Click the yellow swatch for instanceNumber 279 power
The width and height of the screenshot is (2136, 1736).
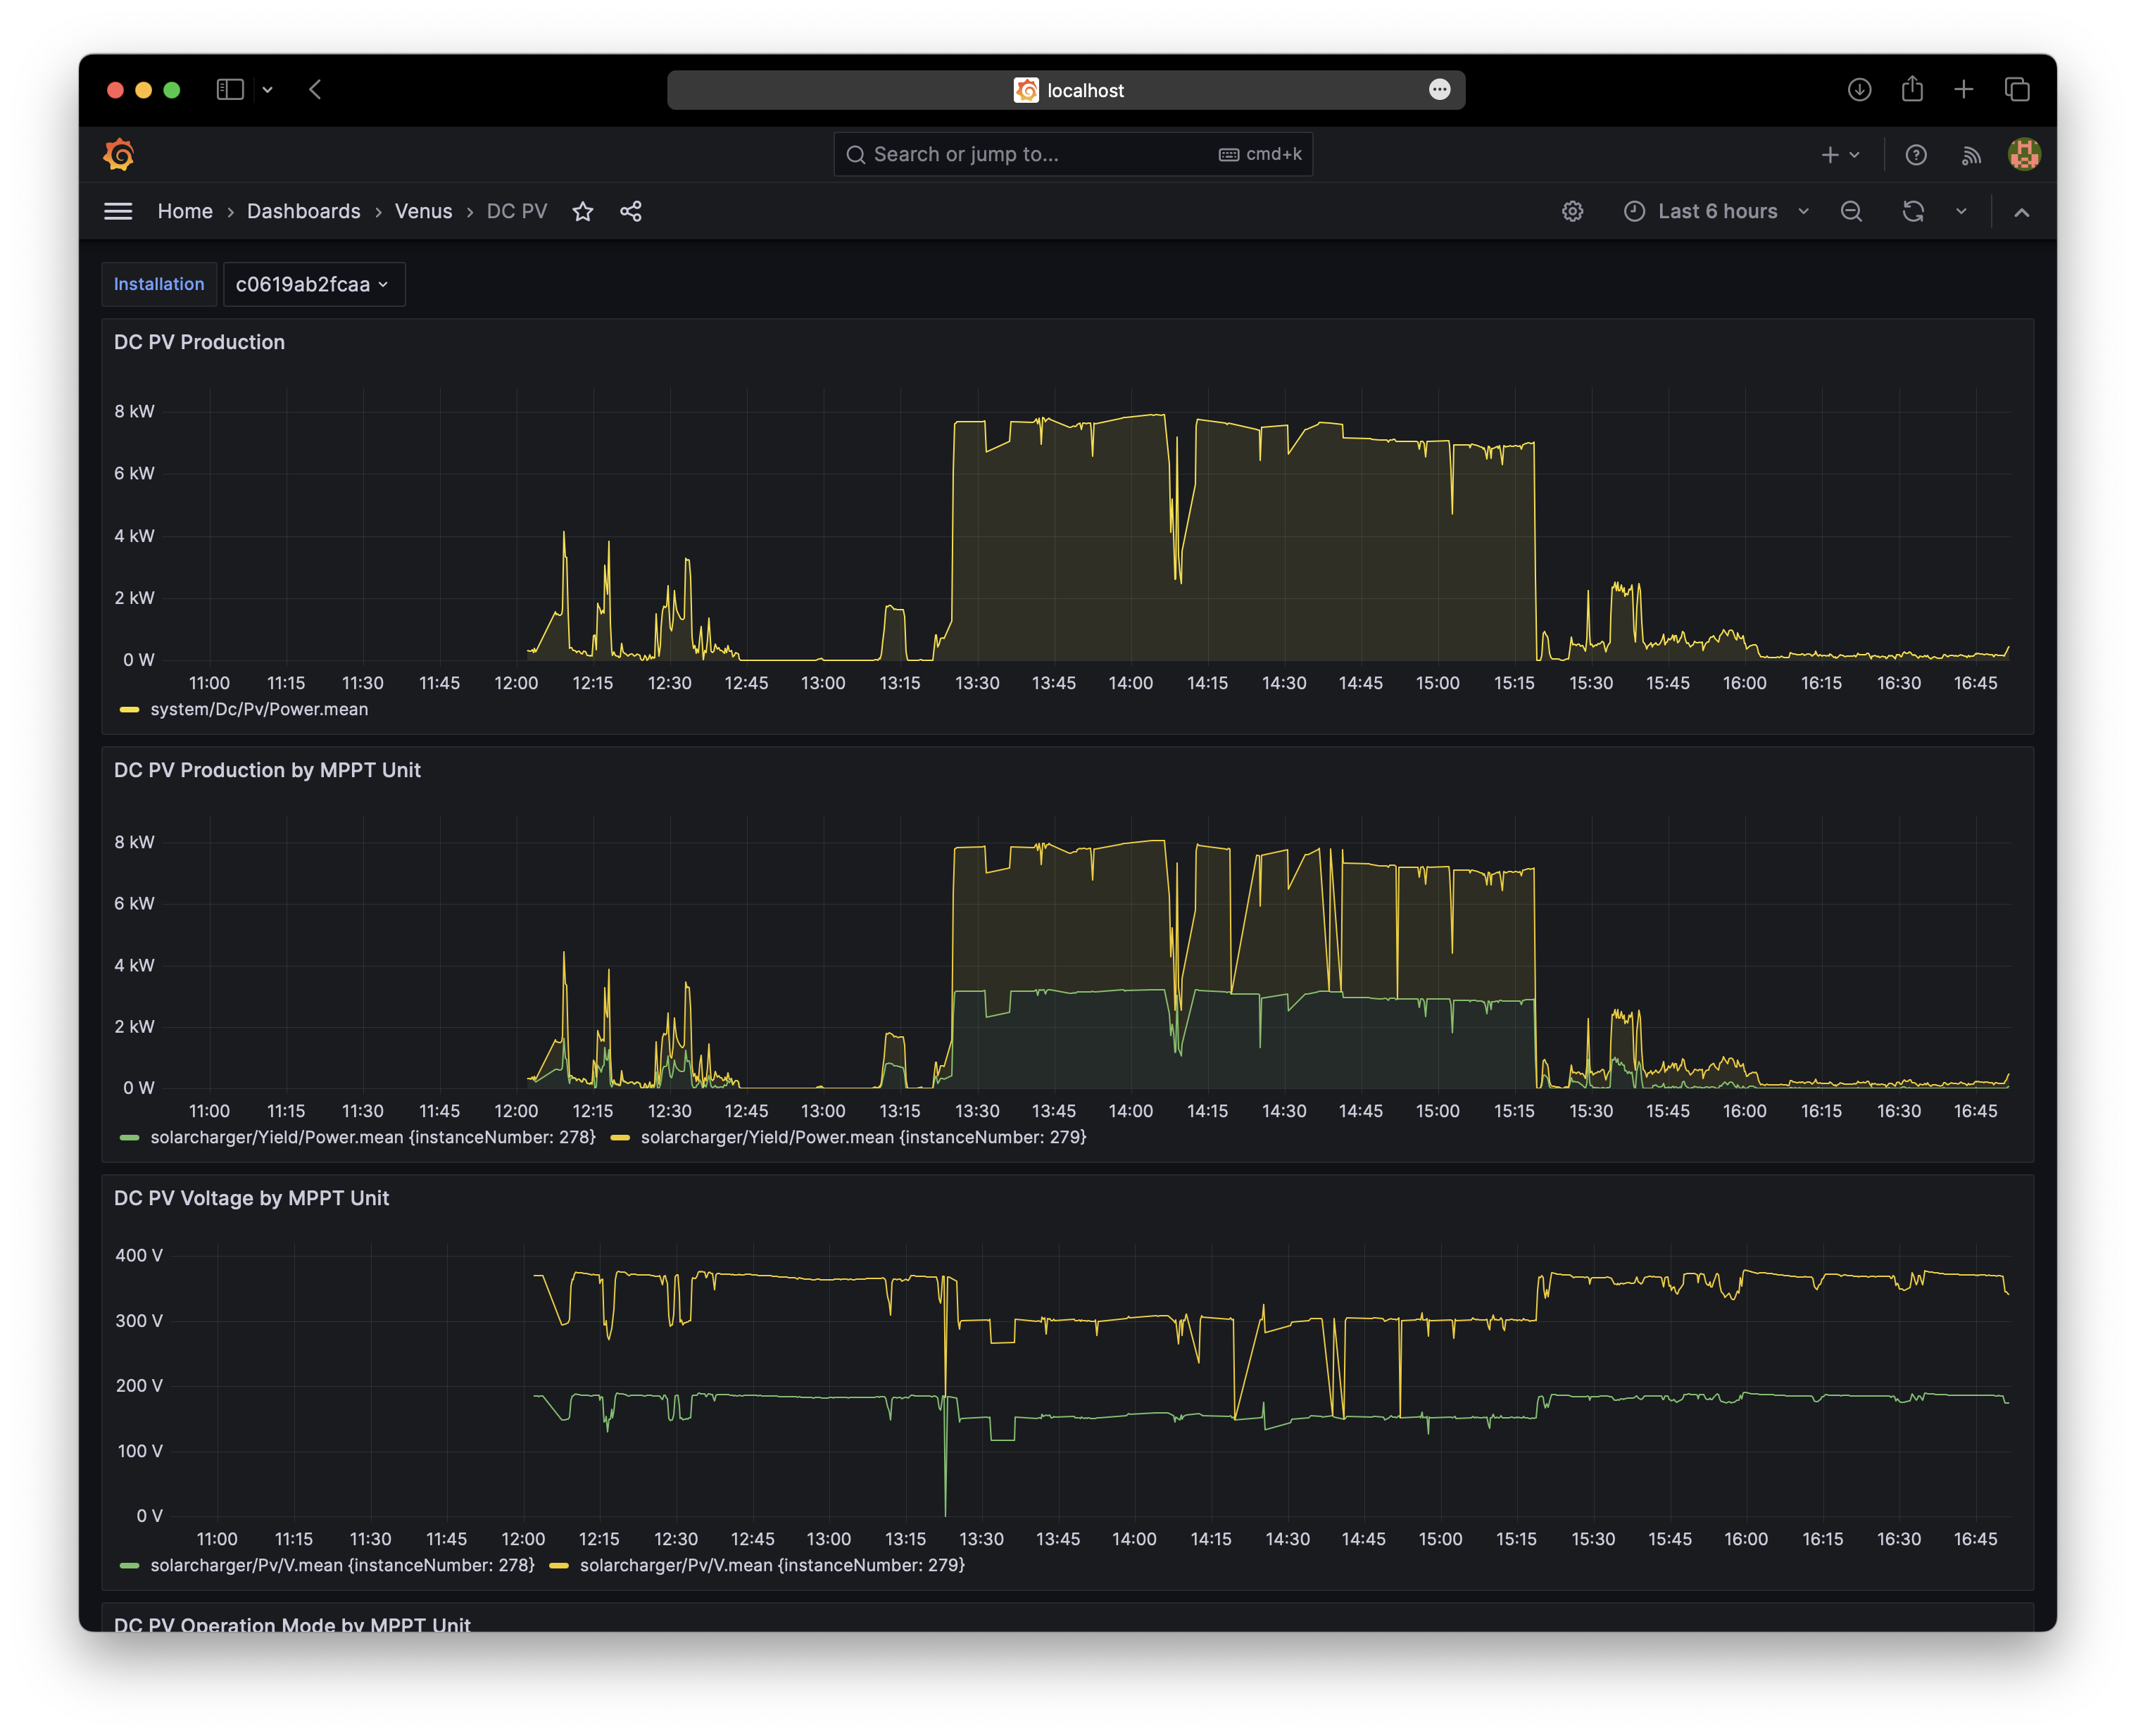click(620, 1137)
